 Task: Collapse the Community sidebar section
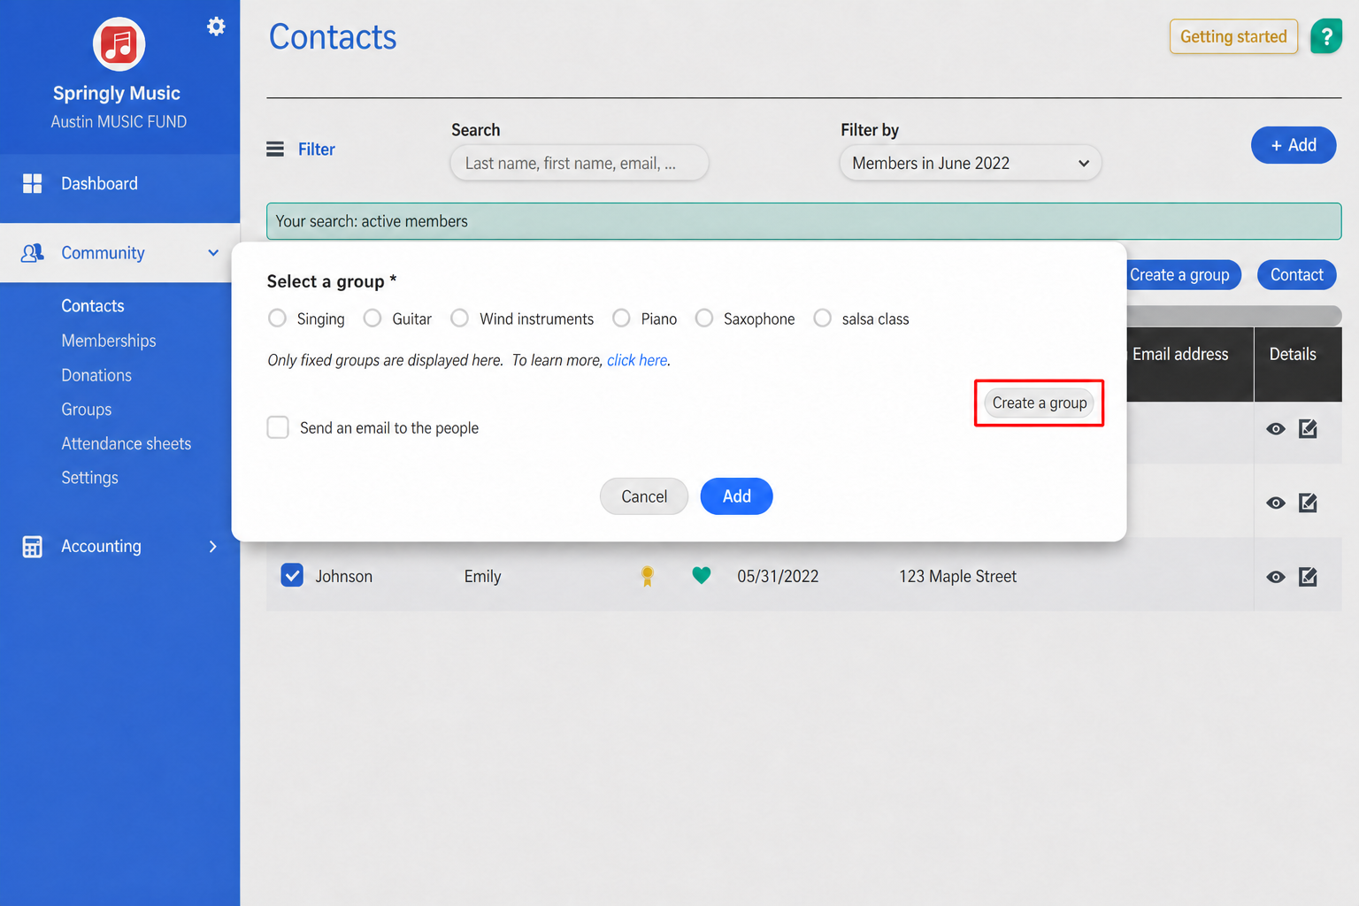click(213, 253)
